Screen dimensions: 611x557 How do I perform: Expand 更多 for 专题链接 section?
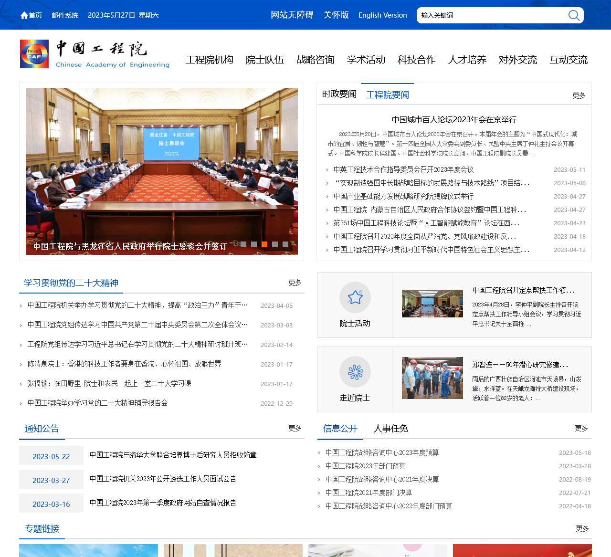[x=582, y=528]
